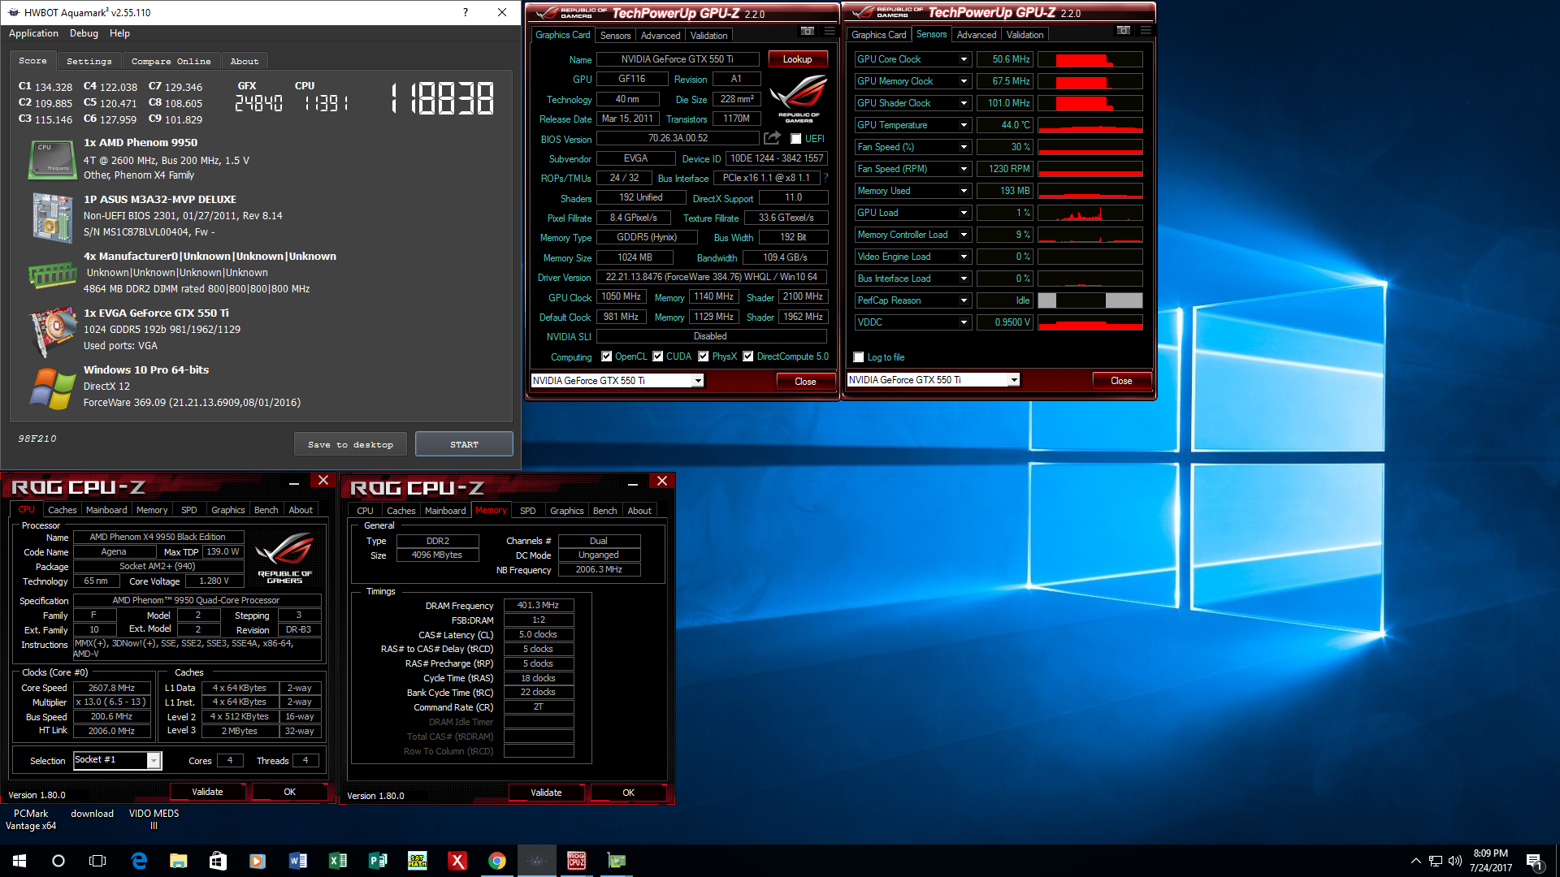Open the Advanced tab in left GPU-Z window

coord(660,36)
